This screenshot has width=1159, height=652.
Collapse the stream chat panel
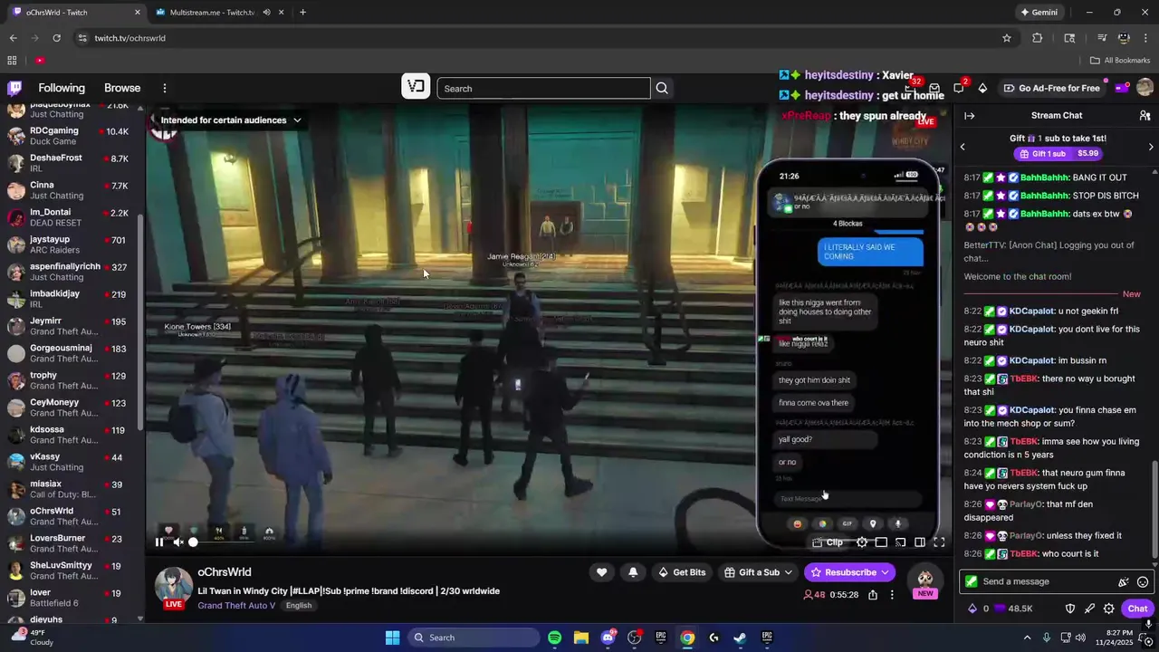coord(969,115)
